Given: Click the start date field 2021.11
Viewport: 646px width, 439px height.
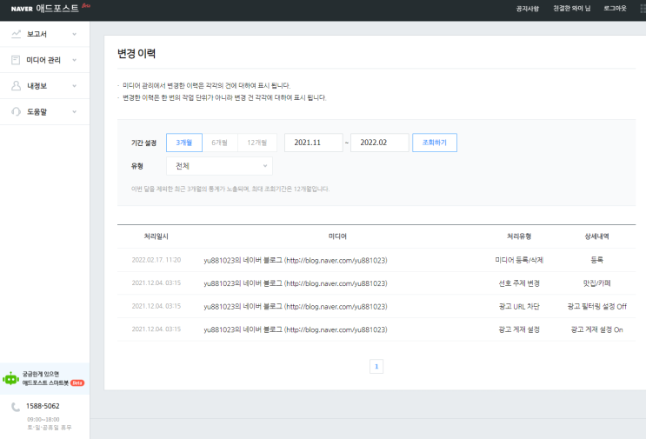Looking at the screenshot, I should [314, 143].
